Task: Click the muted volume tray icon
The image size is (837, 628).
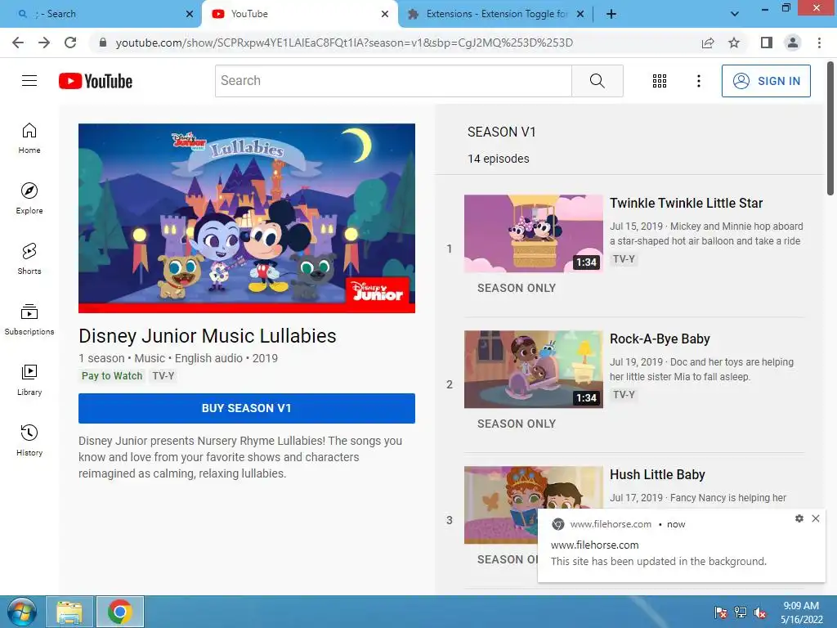Action: [x=759, y=612]
